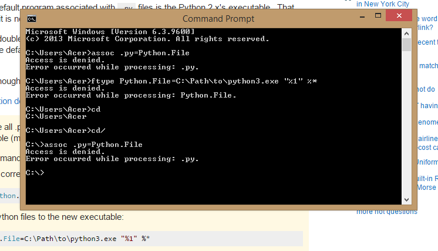Click the console scrollbar down arrow
The width and height of the screenshot is (438, 251).
(x=406, y=200)
